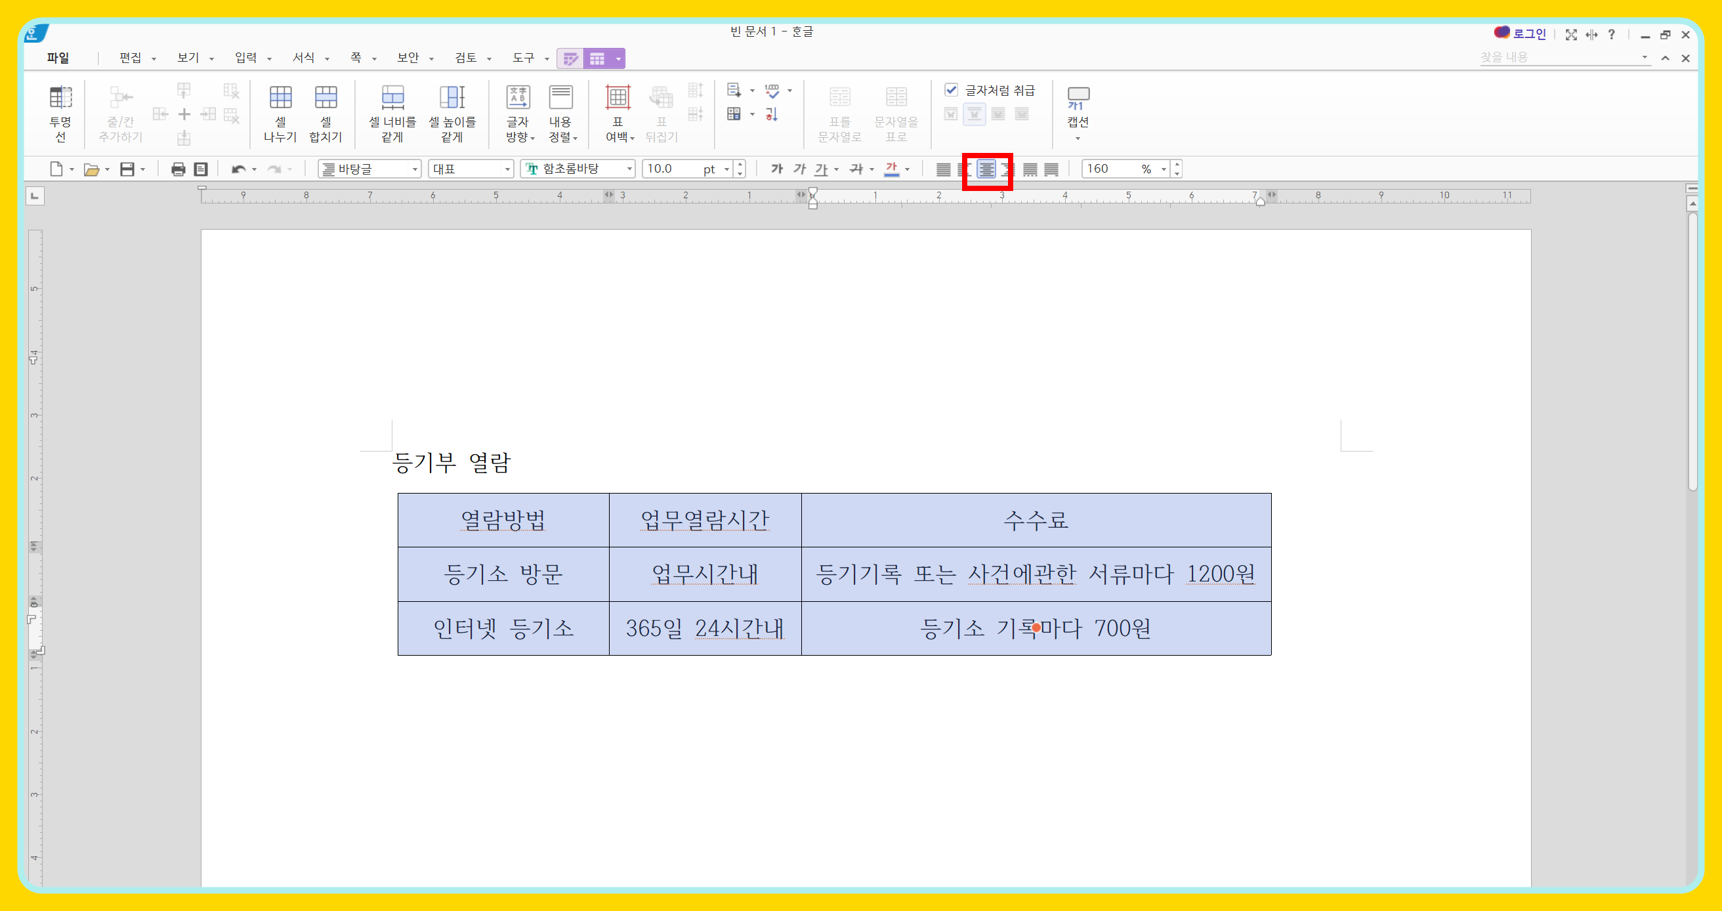Click 셀 너비를 같게 icon
This screenshot has width=1722, height=911.
point(392,98)
